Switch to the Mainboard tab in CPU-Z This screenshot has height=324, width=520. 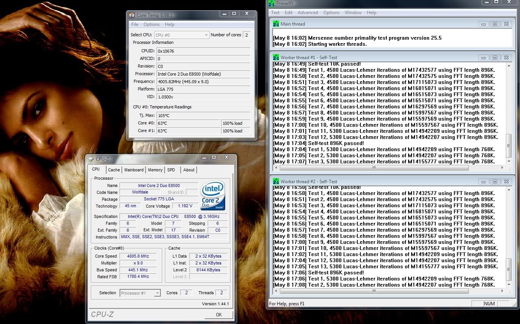click(134, 170)
